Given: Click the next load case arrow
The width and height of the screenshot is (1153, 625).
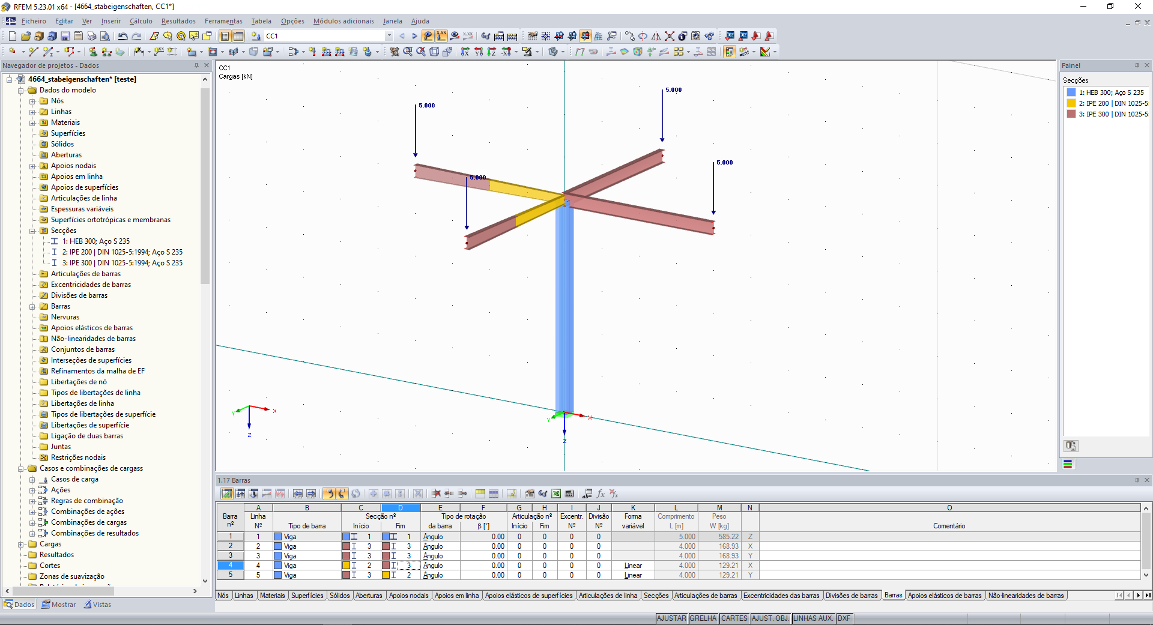Looking at the screenshot, I should pyautogui.click(x=414, y=36).
